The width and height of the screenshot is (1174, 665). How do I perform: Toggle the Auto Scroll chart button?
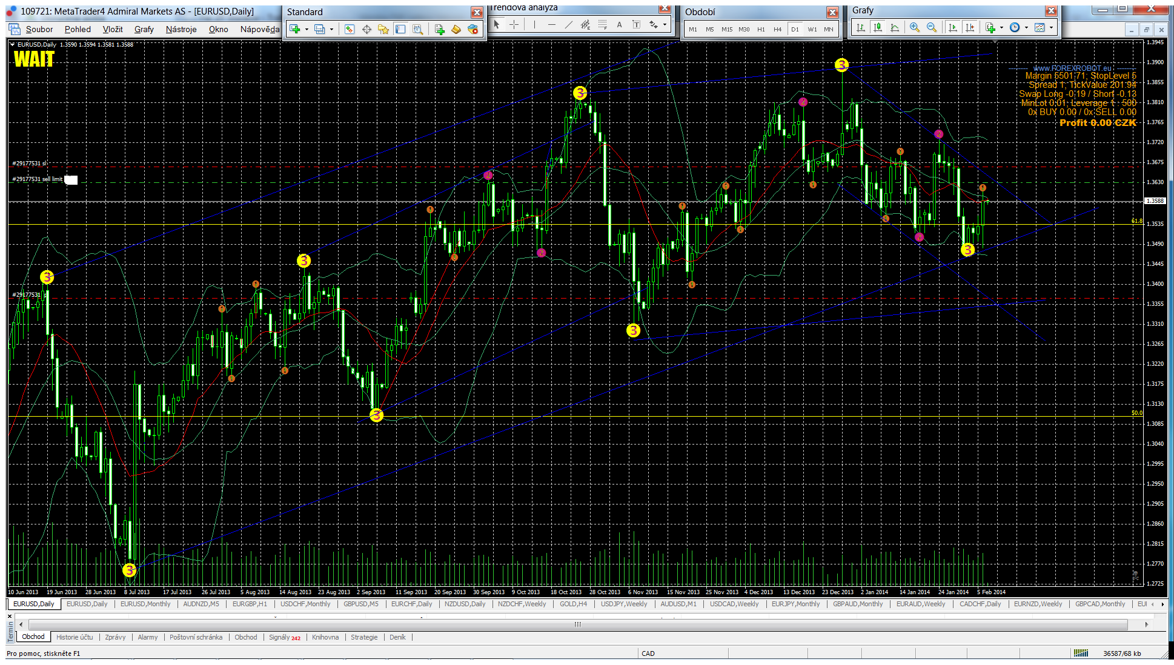coord(953,27)
